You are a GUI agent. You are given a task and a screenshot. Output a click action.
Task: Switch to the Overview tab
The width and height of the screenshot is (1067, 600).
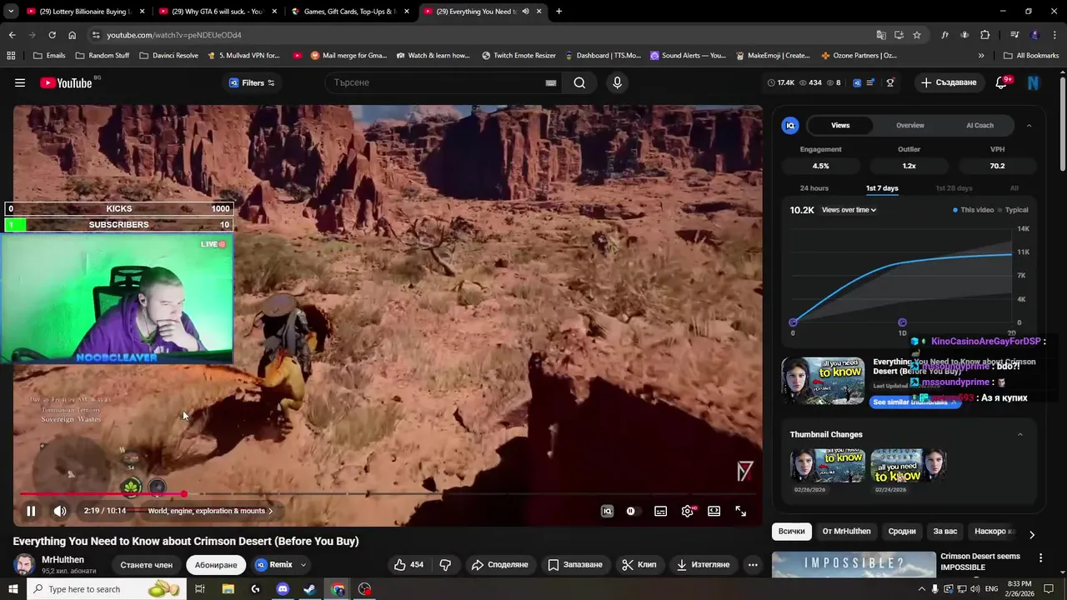point(910,125)
